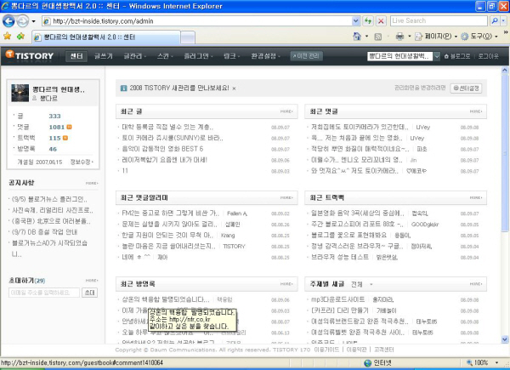Switch to the open browser tab 센터
Viewport: 510px width, 370px height.
coord(105,37)
